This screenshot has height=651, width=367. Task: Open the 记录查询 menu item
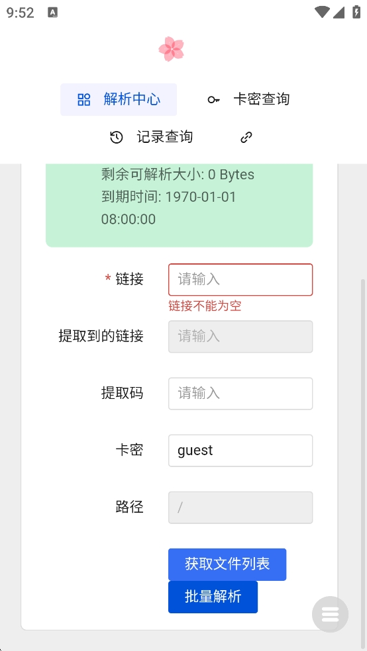[151, 137]
